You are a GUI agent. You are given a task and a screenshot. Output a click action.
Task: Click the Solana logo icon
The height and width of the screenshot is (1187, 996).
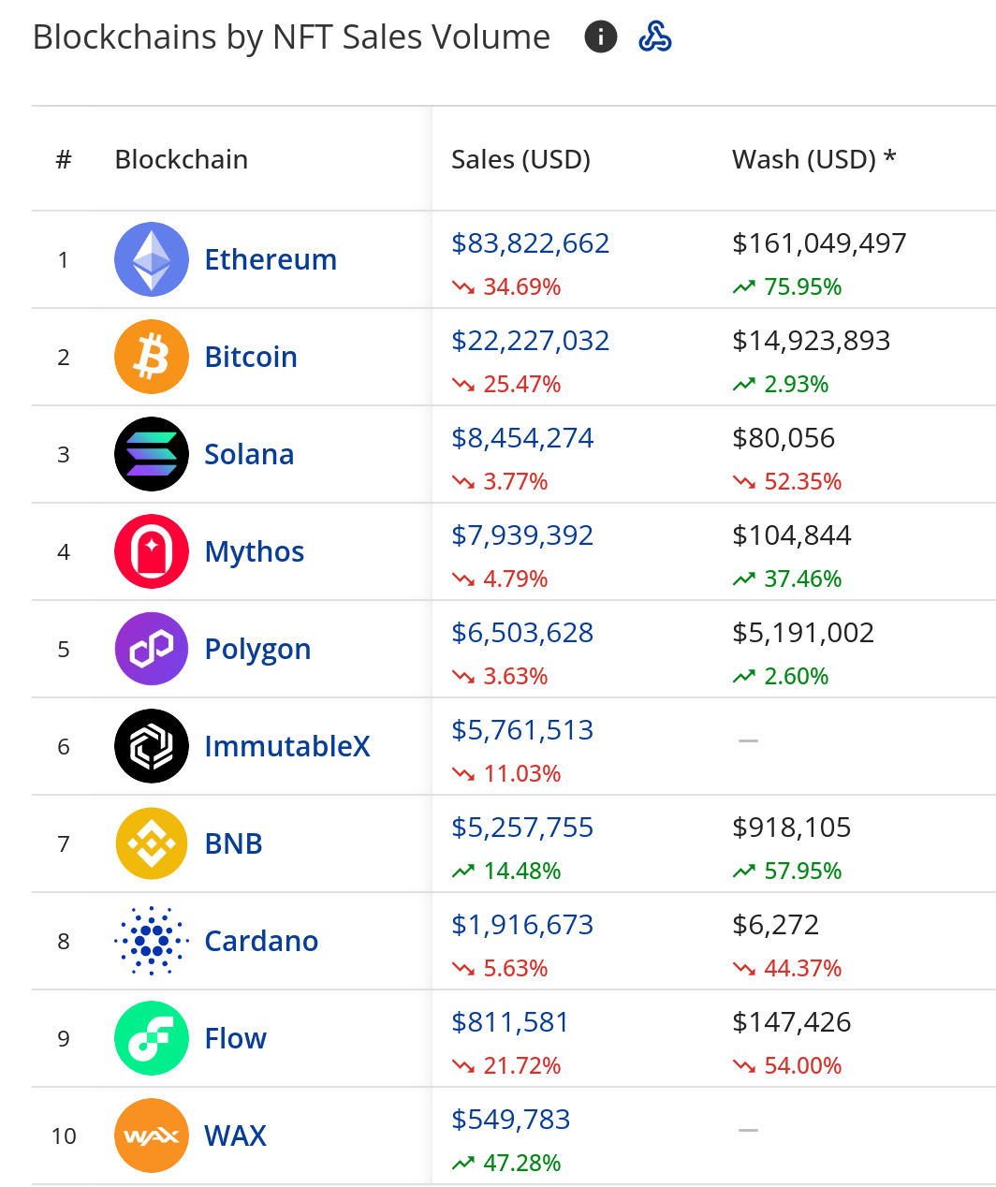point(152,454)
